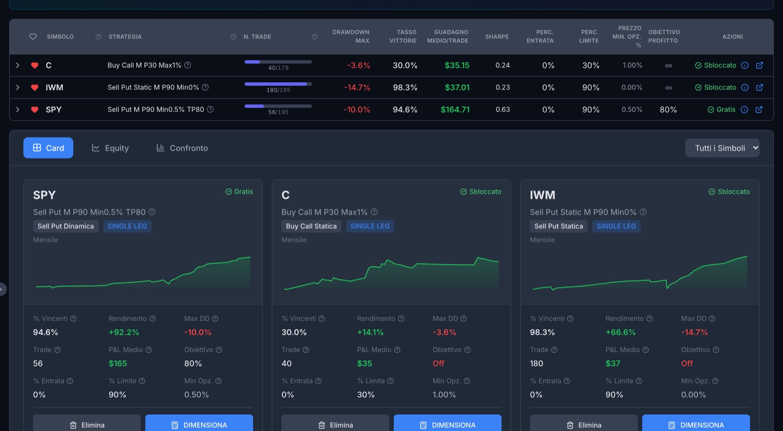Viewport: 783px width, 431px height.
Task: Click help icon next to N. TRADE header
Action: (315, 37)
